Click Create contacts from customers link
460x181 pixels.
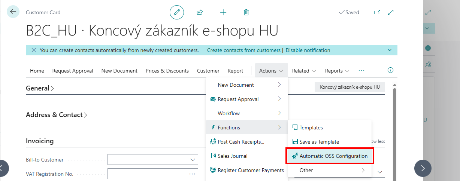coord(244,50)
